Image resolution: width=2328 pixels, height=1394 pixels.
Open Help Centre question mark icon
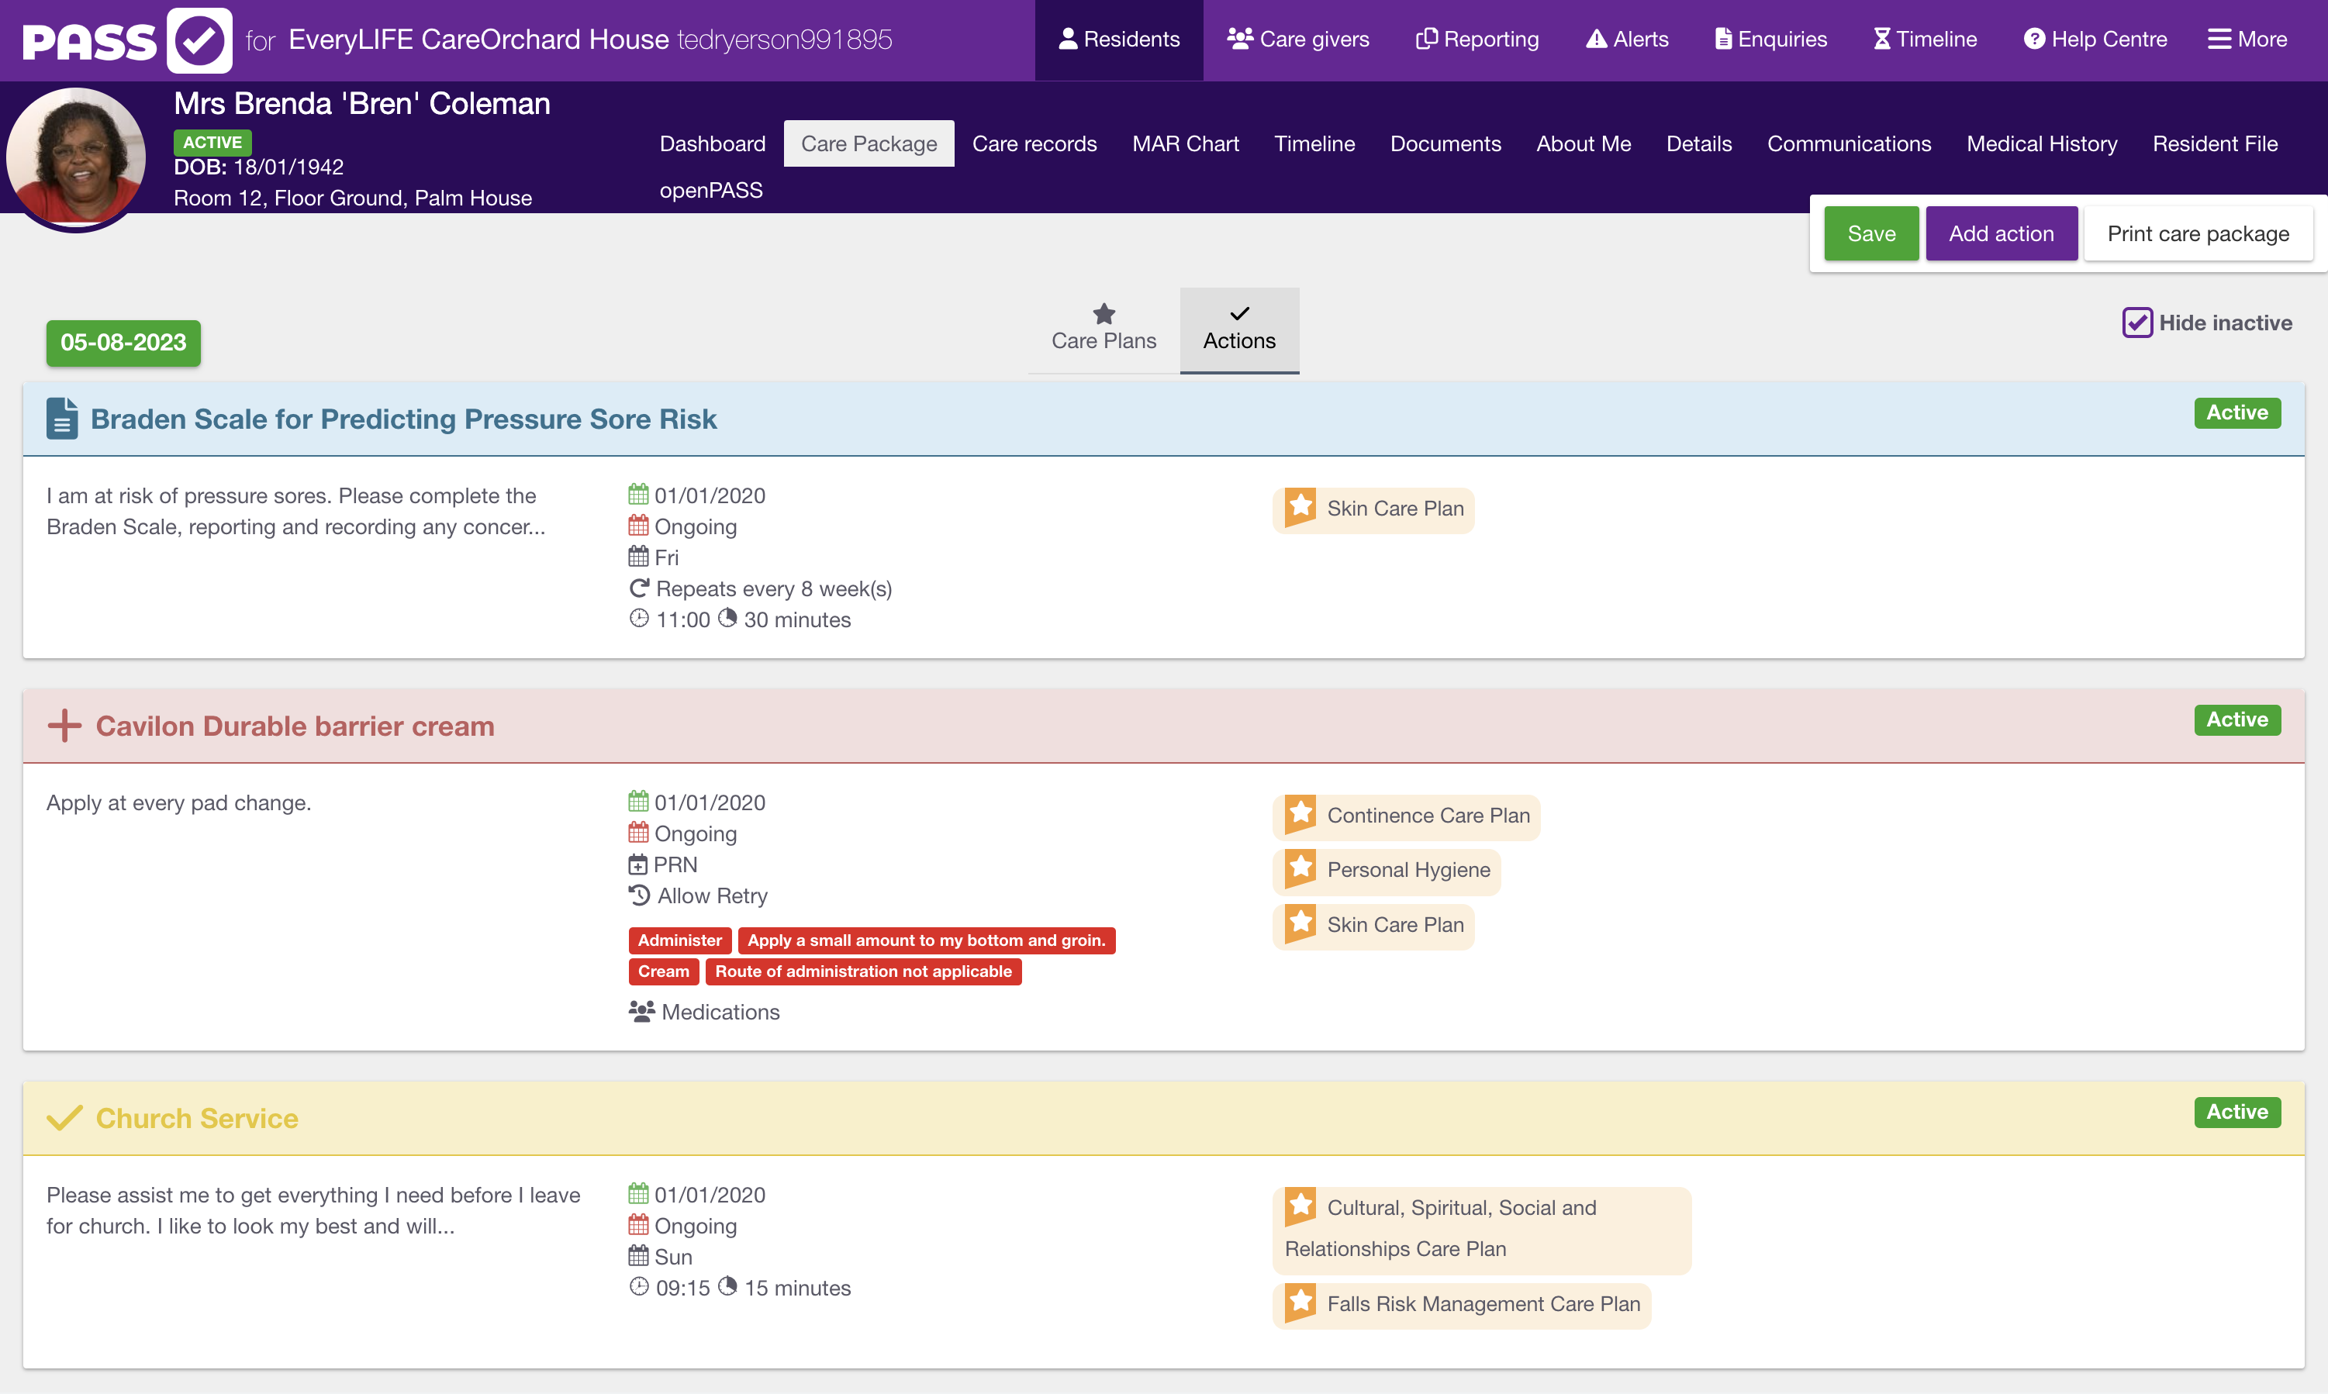[2034, 40]
